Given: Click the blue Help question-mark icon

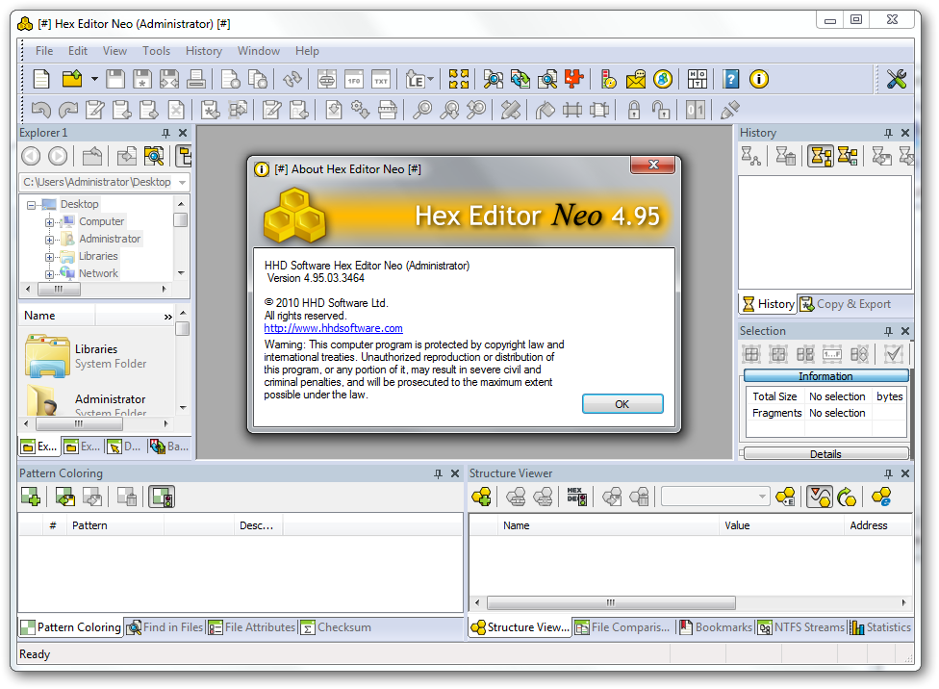Looking at the screenshot, I should click(x=730, y=79).
